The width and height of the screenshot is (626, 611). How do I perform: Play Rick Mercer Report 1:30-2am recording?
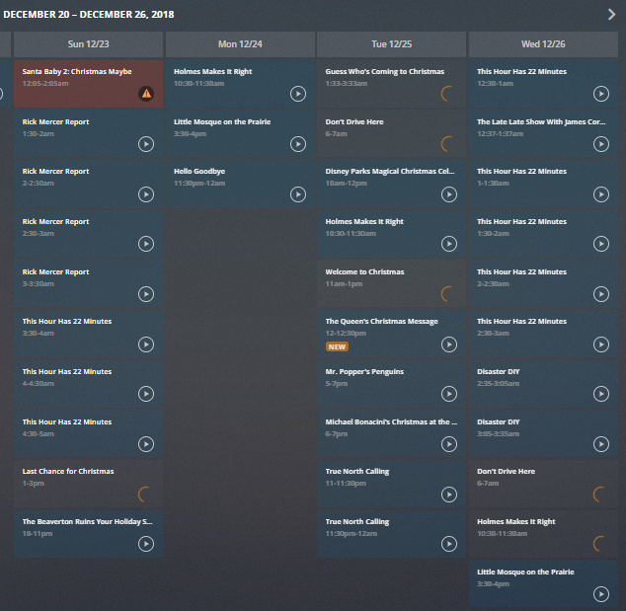click(x=146, y=144)
